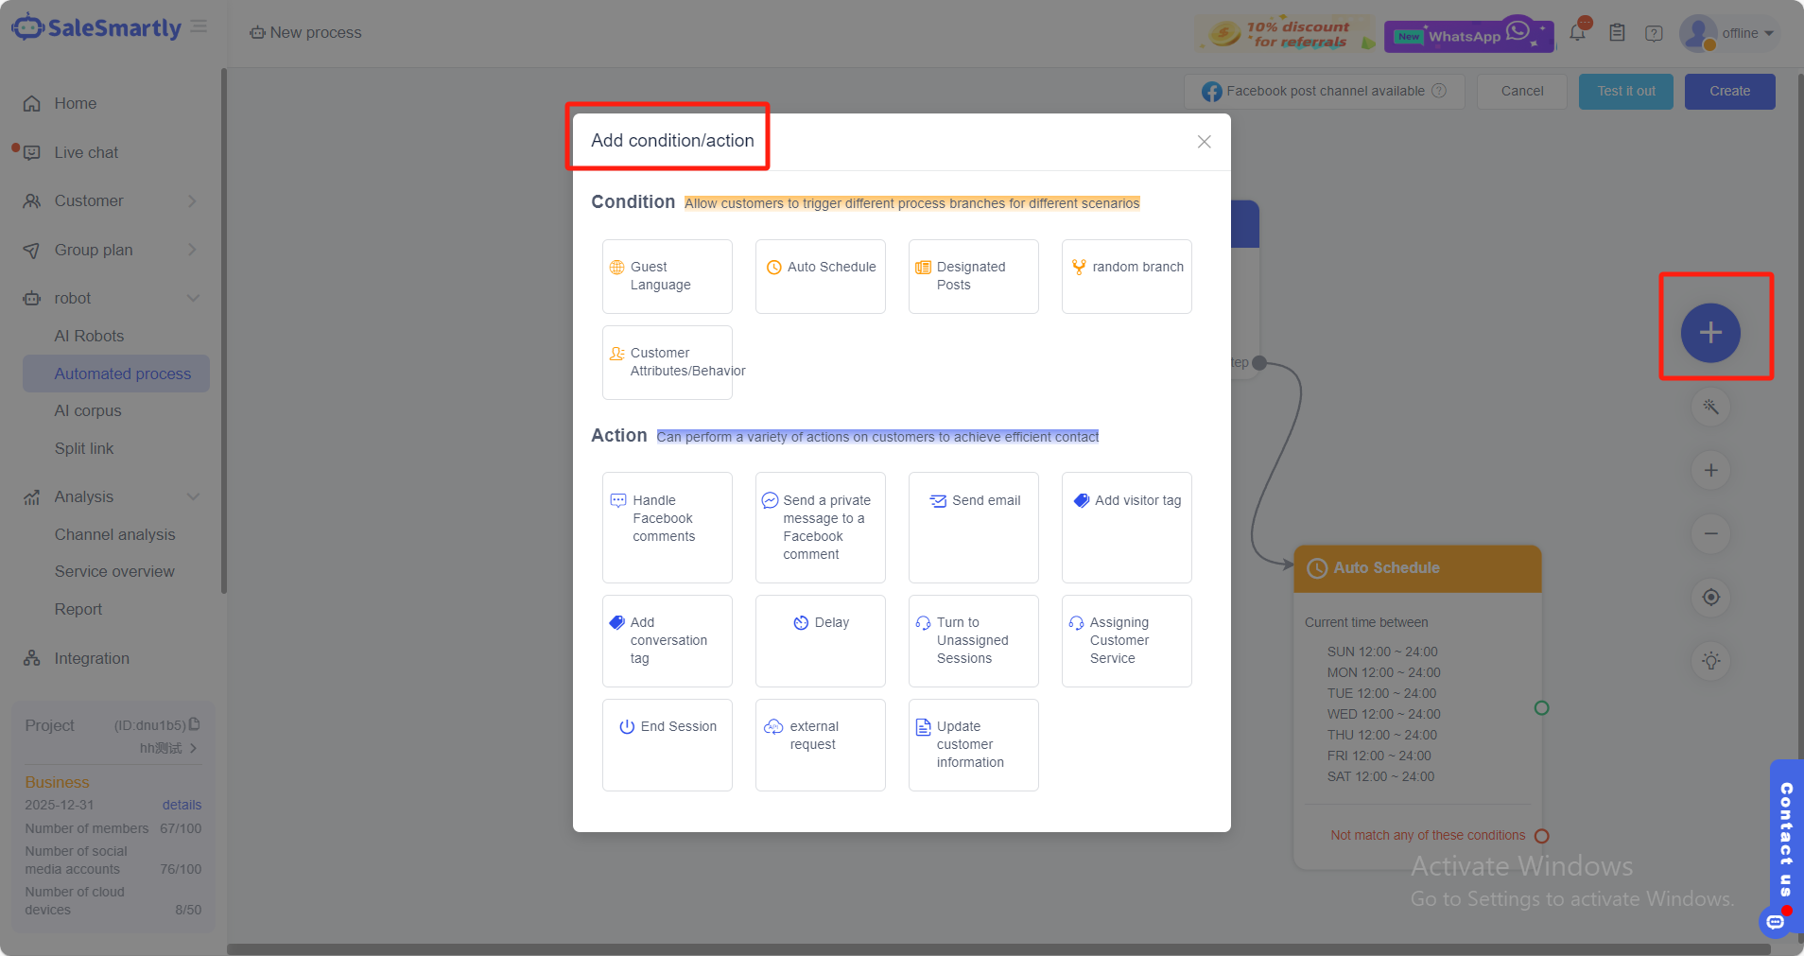Image resolution: width=1804 pixels, height=956 pixels.
Task: Expand the Customer sidebar section
Action: (x=193, y=200)
